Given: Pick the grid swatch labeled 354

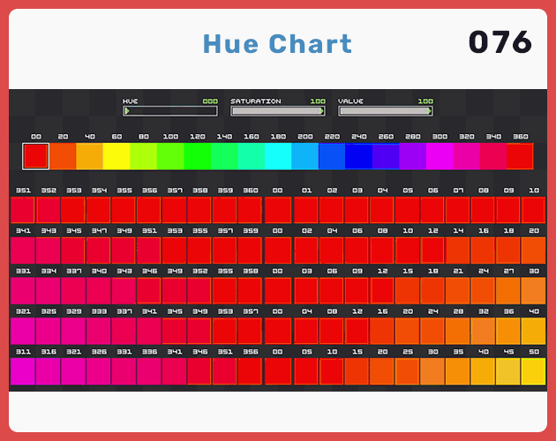Looking at the screenshot, I should coord(98,210).
